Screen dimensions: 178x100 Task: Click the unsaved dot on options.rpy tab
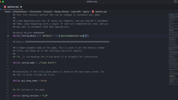[x=21, y=7]
